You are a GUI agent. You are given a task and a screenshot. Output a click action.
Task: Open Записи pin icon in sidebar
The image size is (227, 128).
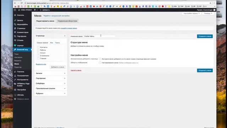tap(15, 21)
